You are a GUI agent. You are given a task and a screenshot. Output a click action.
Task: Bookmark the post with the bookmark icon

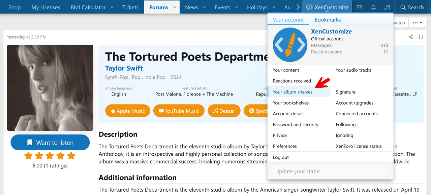421,37
